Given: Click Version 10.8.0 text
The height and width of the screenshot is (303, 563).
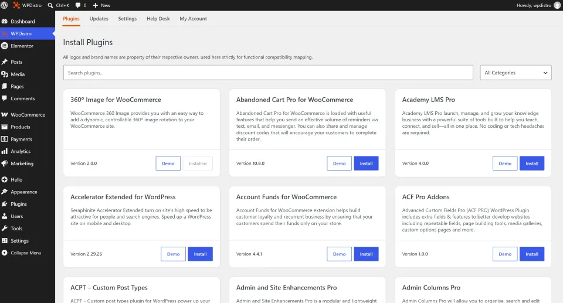Looking at the screenshot, I should (250, 164).
